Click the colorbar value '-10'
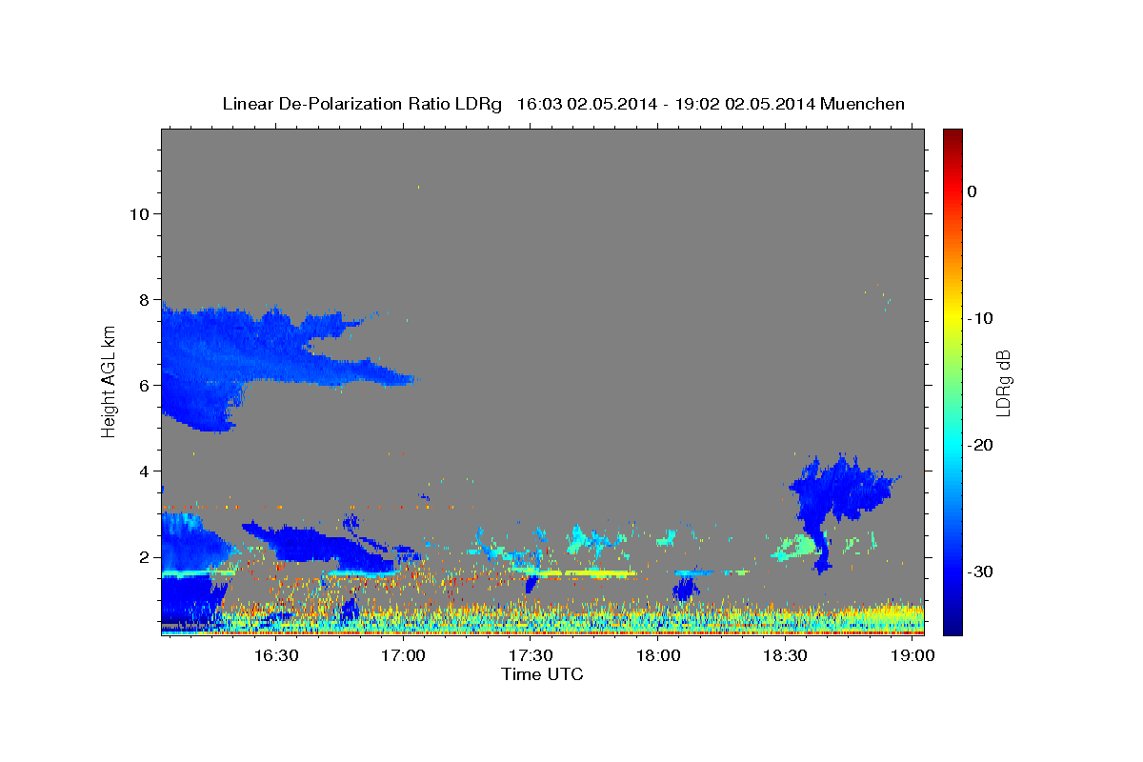 pyautogui.click(x=979, y=318)
